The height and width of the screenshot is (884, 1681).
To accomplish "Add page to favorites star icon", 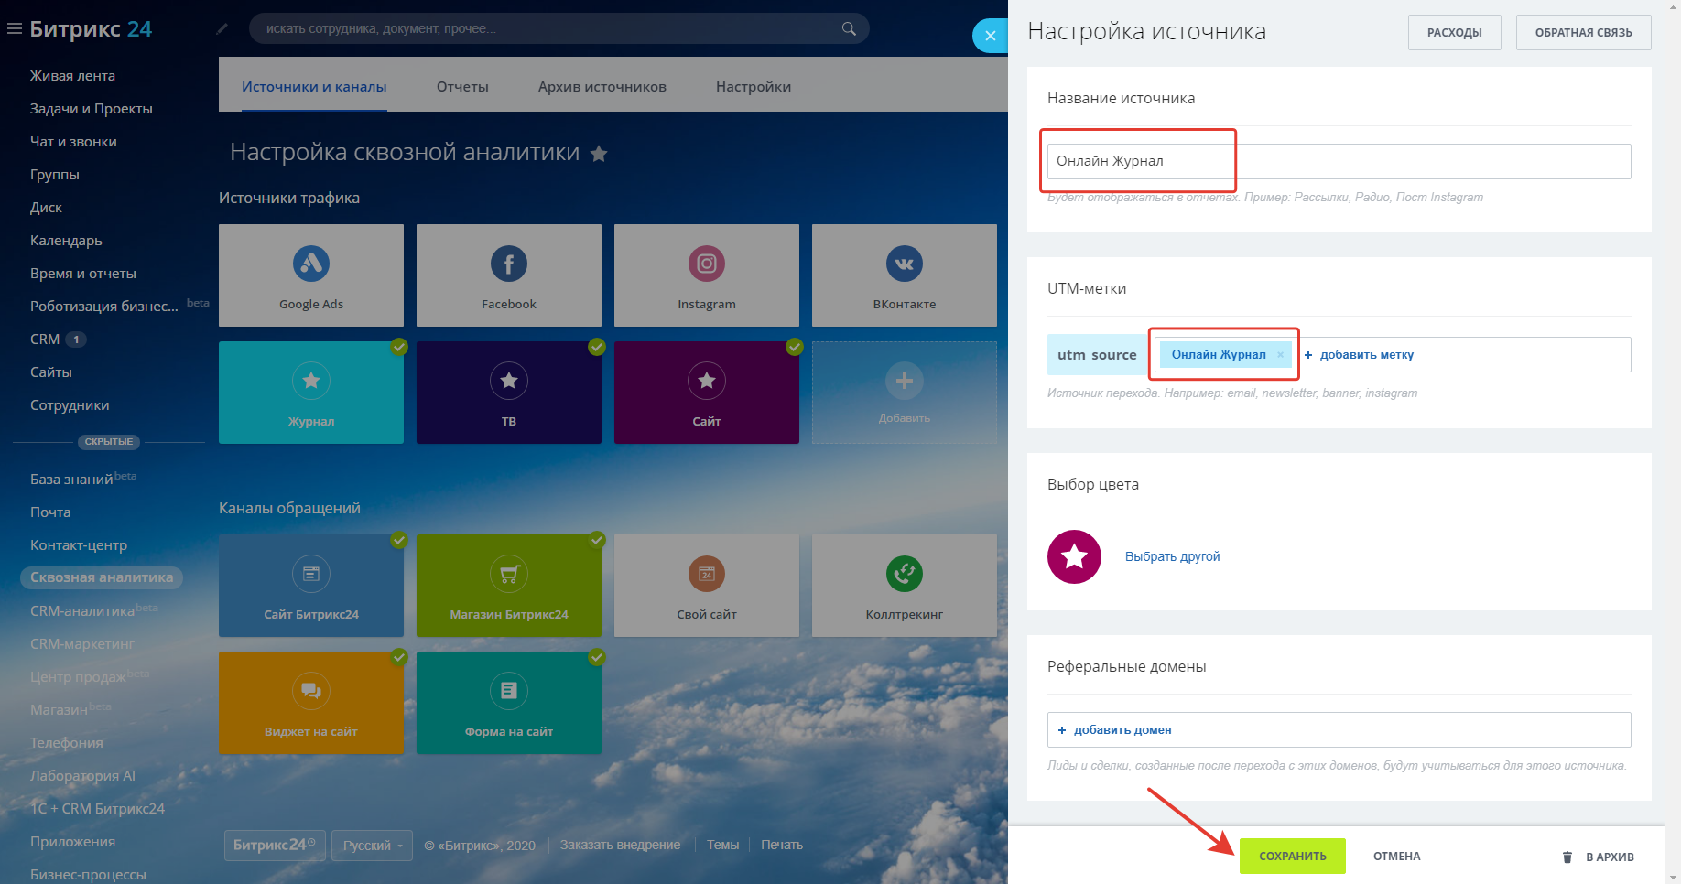I will click(599, 154).
